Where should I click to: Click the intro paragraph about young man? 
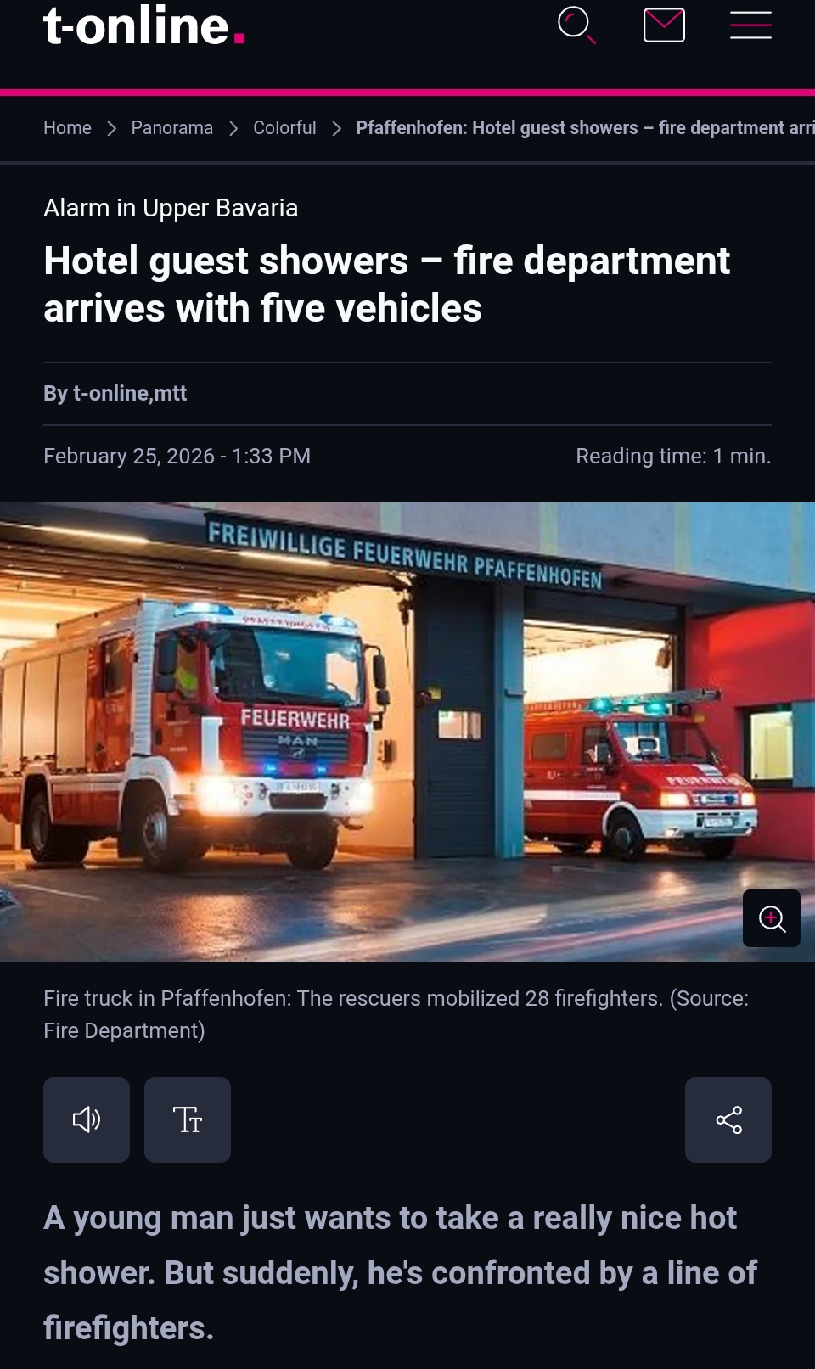(400, 1272)
